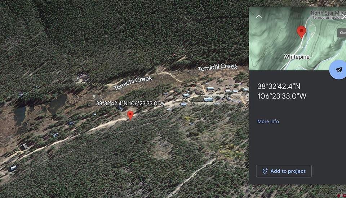This screenshot has height=198, width=346.
Task: Select the red placemark pin on the satellite view
Action: point(130,116)
